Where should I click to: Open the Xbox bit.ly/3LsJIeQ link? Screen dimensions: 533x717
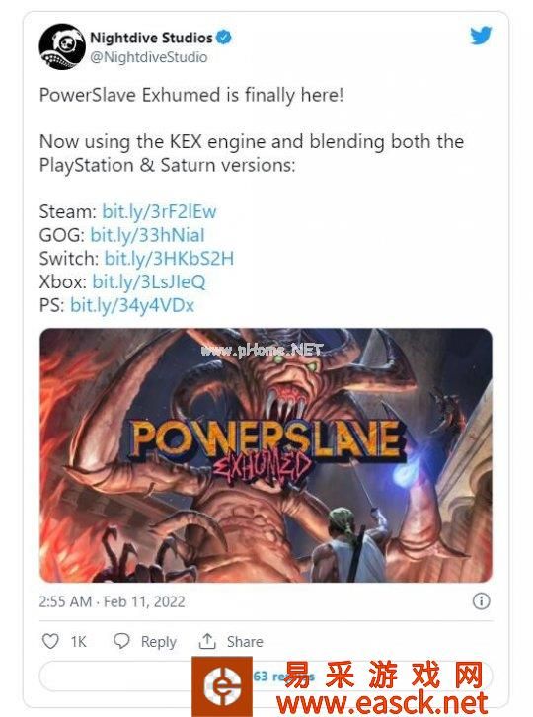(149, 281)
